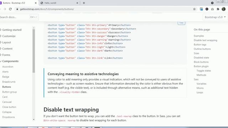The width and height of the screenshot is (228, 128).
Task: Jump to Outline buttons section
Action: (202, 49)
